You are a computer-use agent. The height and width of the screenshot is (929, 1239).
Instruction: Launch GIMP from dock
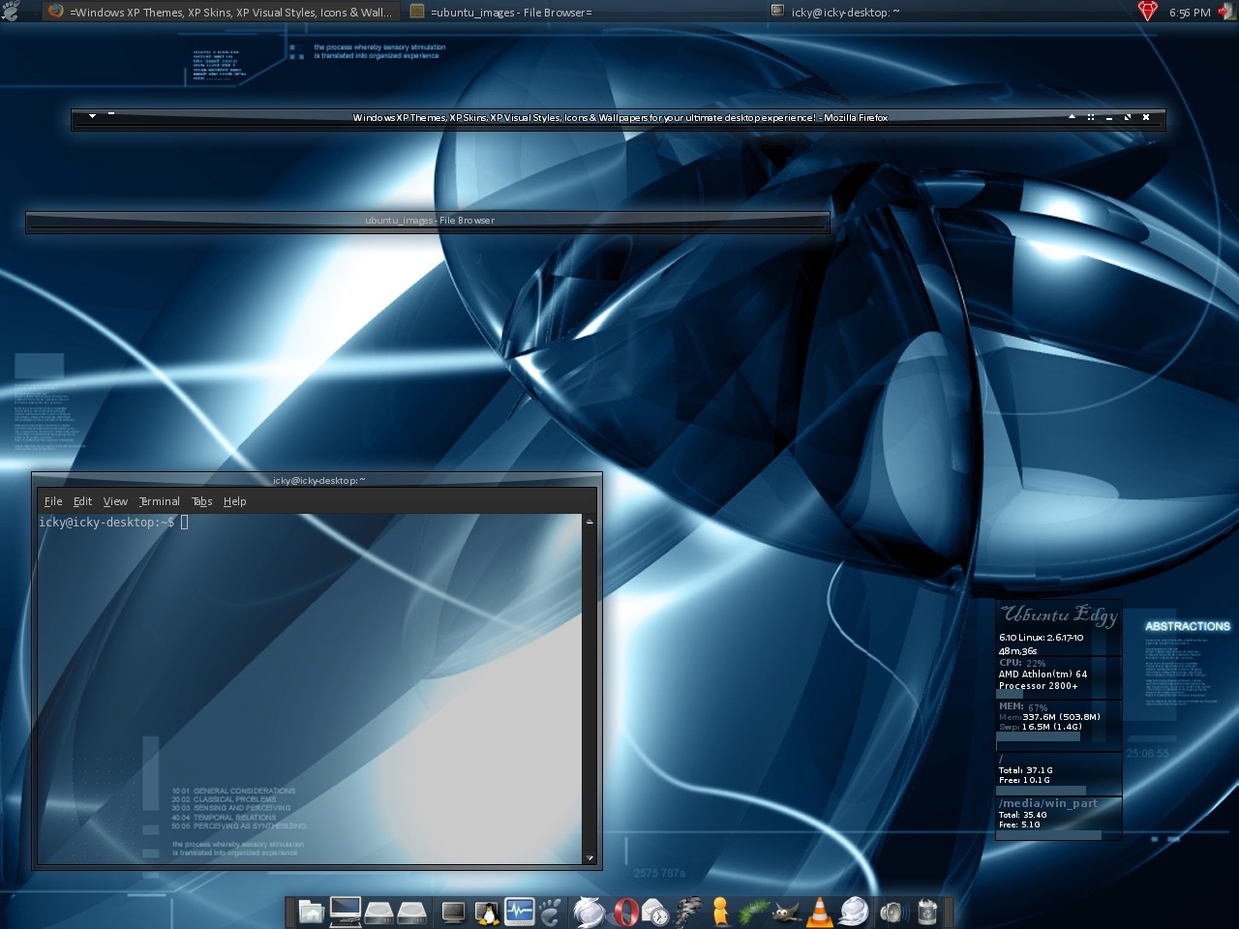point(785,912)
